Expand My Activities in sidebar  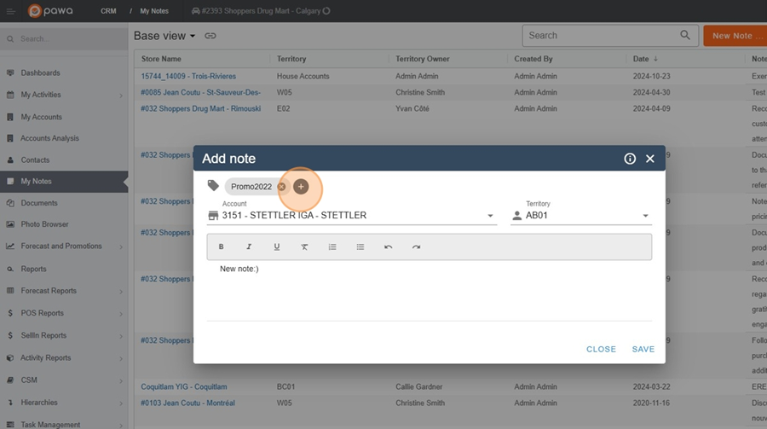[64, 95]
